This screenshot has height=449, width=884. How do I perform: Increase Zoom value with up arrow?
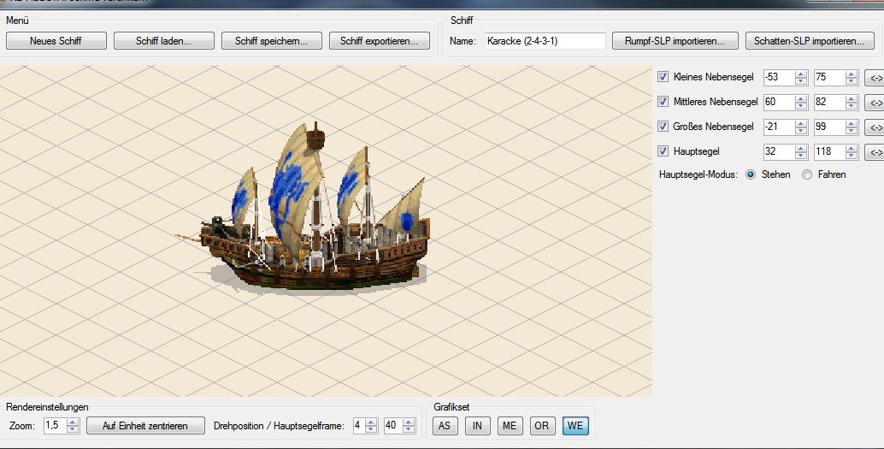73,422
